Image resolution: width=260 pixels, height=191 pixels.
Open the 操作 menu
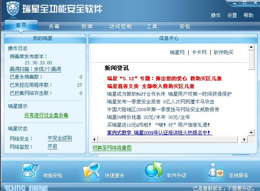(x=216, y=15)
